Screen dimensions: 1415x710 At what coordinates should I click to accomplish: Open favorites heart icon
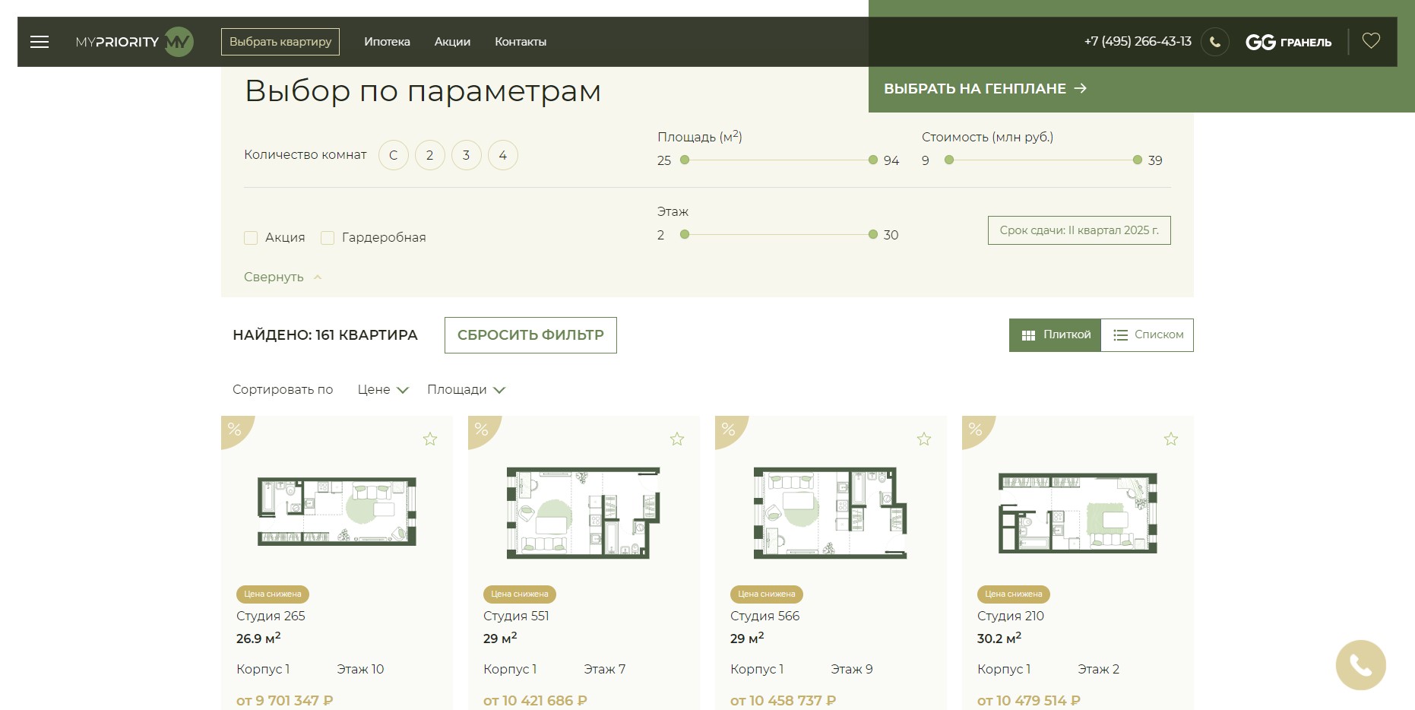coord(1371,41)
